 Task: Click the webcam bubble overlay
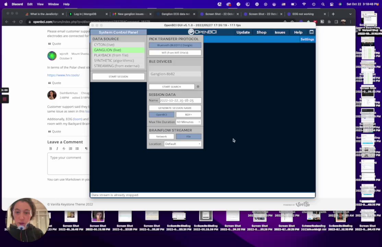pos(27,220)
